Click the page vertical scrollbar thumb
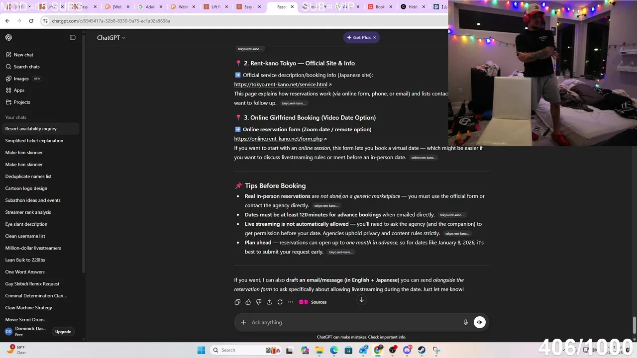 pos(634,326)
